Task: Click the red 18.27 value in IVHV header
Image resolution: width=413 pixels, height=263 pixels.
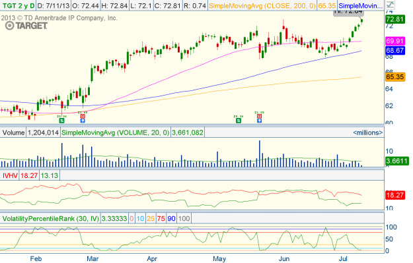Action: pos(29,175)
